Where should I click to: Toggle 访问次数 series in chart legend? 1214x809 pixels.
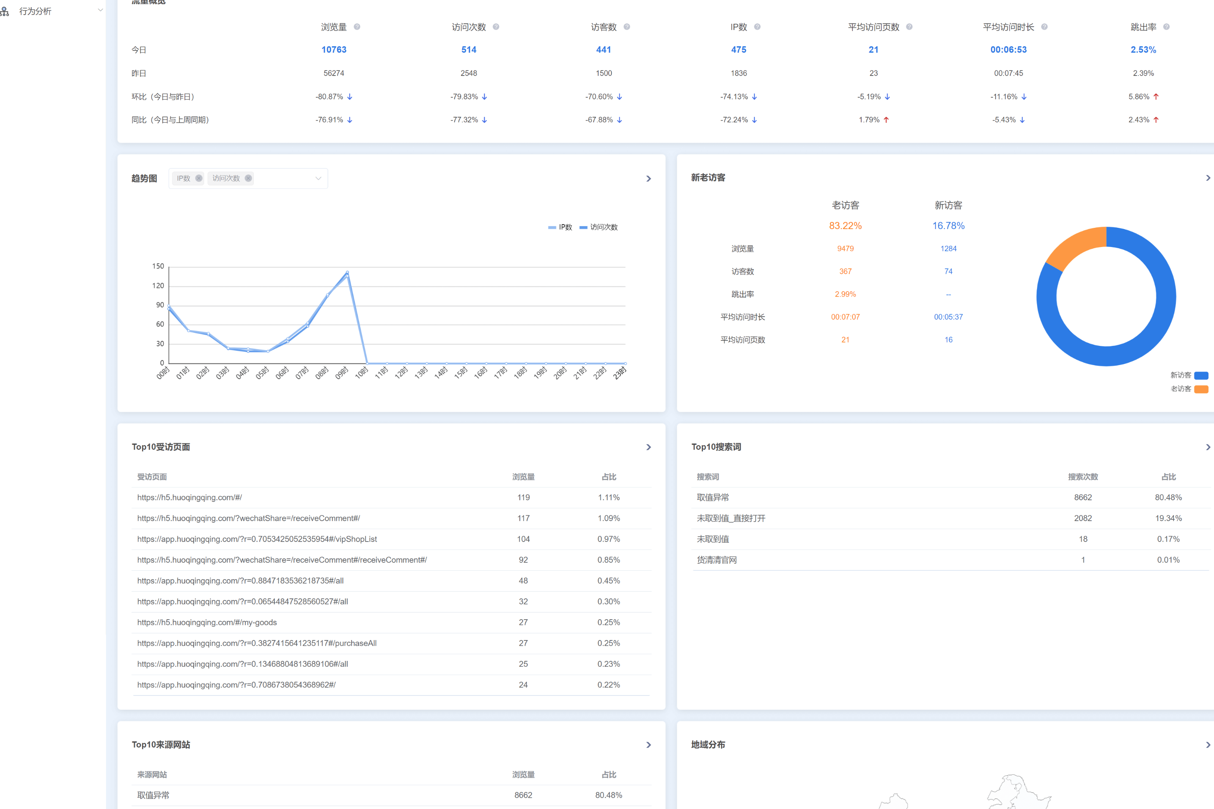pyautogui.click(x=598, y=227)
